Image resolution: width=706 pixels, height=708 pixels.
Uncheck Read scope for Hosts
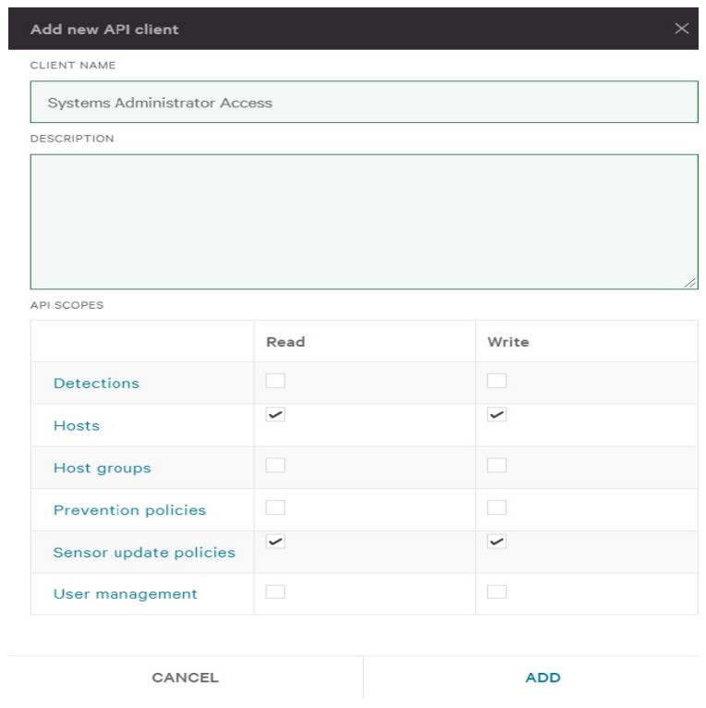tap(275, 415)
